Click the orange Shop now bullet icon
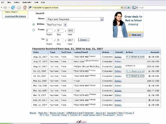This screenshot has height=124, width=166. point(130,35)
